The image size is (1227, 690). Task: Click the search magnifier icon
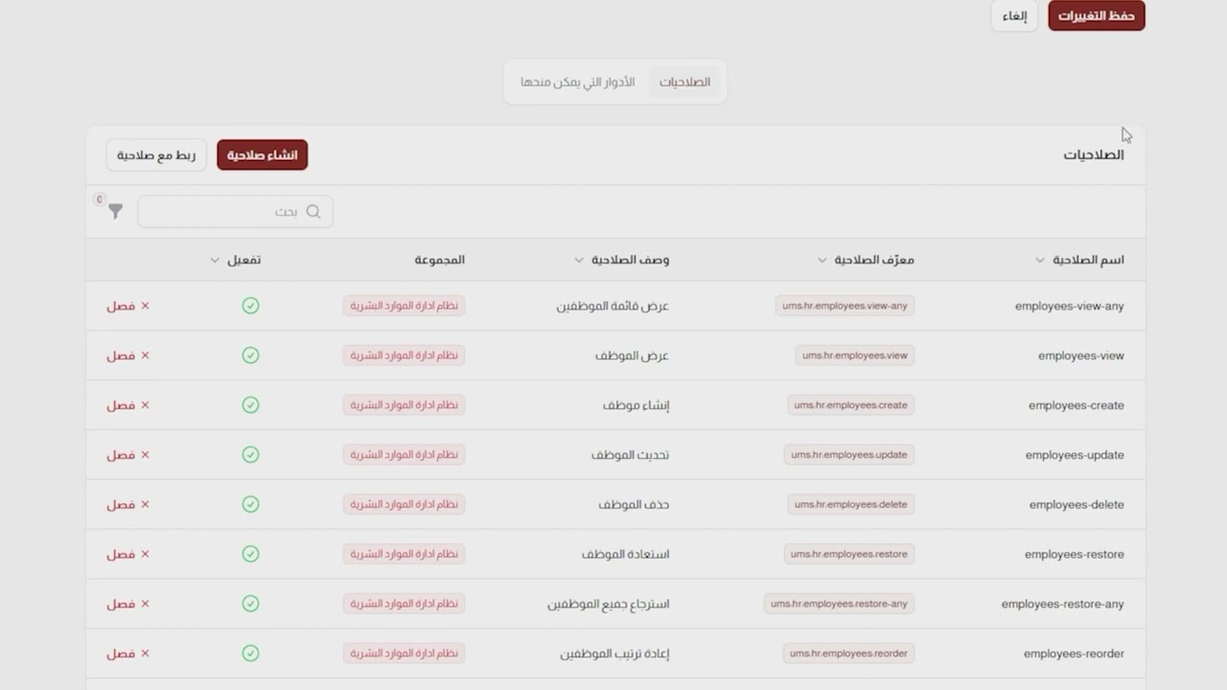tap(313, 212)
